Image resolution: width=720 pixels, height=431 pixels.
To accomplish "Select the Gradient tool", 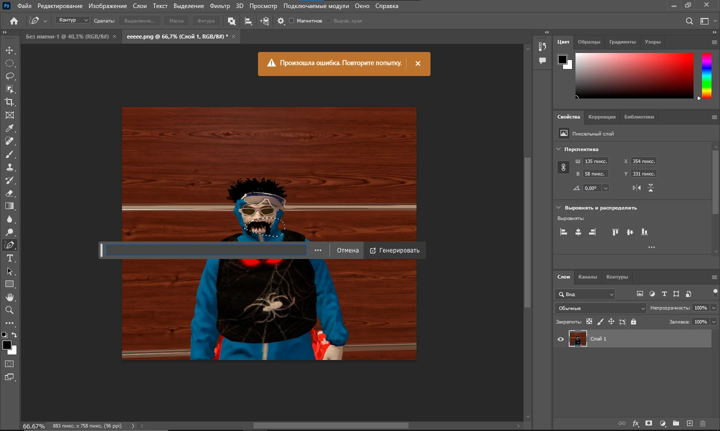I will pos(9,206).
